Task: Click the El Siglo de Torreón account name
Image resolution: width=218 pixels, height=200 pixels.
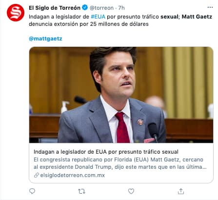Action: 55,8
